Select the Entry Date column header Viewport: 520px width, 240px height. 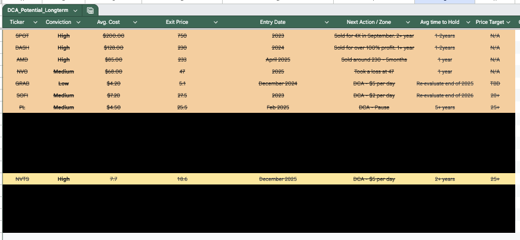(x=273, y=22)
